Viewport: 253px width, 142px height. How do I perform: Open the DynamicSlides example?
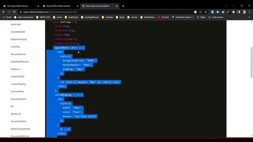(x=19, y=121)
